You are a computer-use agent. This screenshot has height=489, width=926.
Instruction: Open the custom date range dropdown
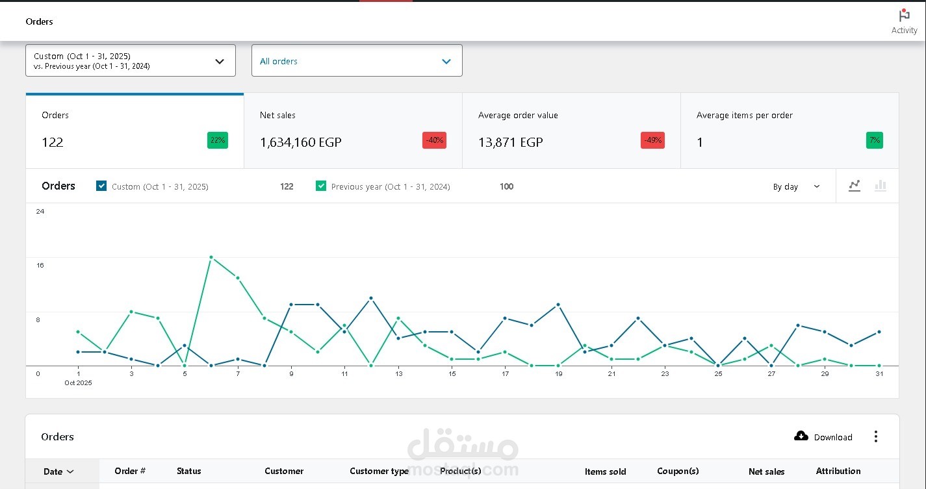[131, 60]
